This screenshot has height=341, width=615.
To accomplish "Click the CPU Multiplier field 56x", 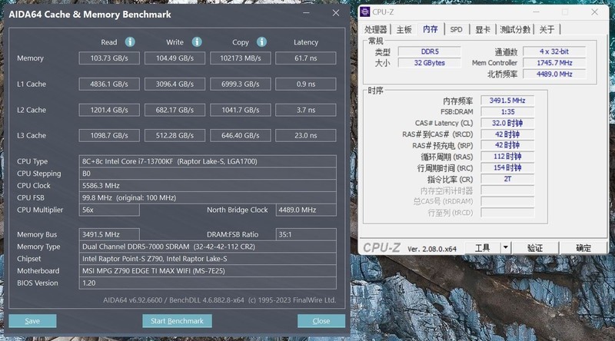I will pyautogui.click(x=109, y=210).
